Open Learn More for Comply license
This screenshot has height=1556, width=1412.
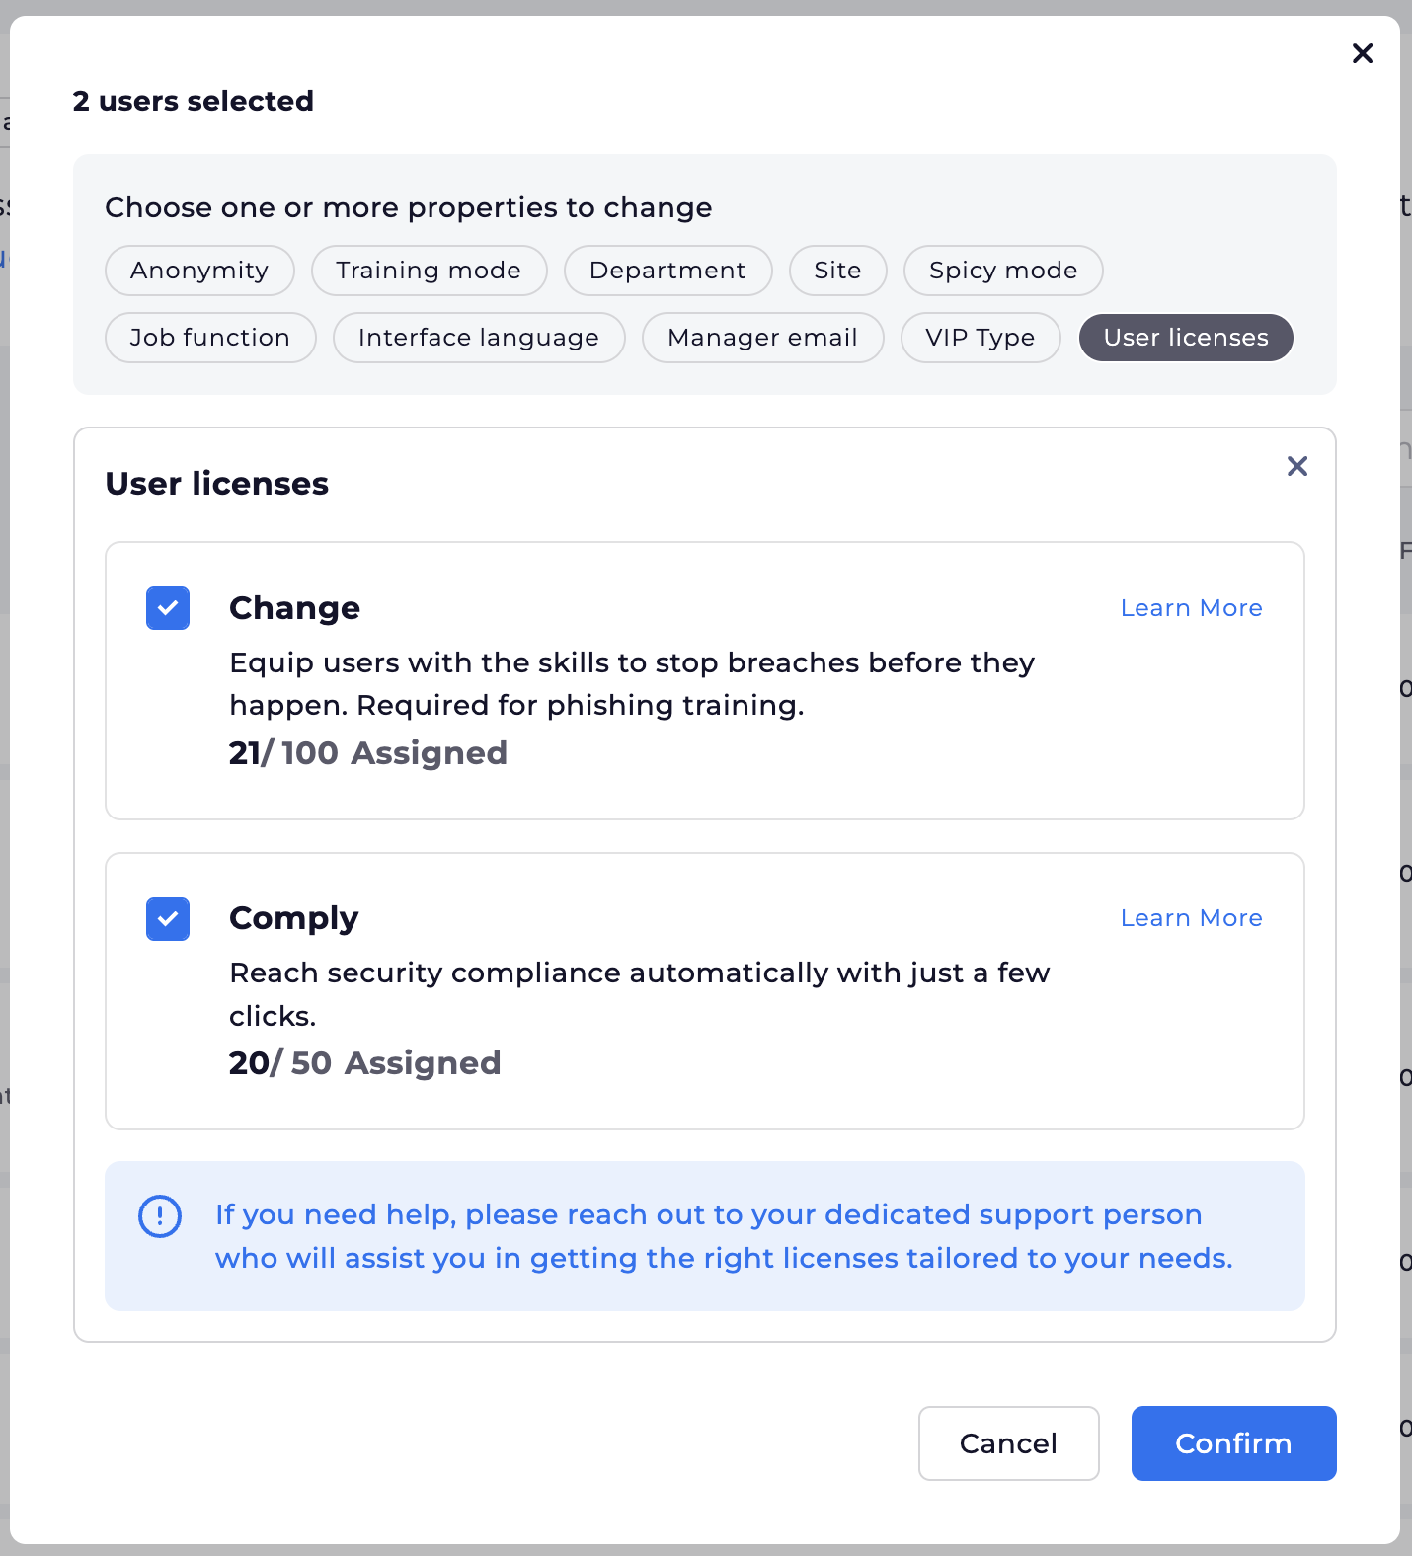click(x=1191, y=918)
